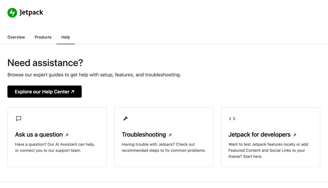Click the Need assistance? heading
The width and height of the screenshot is (328, 188).
(45, 63)
